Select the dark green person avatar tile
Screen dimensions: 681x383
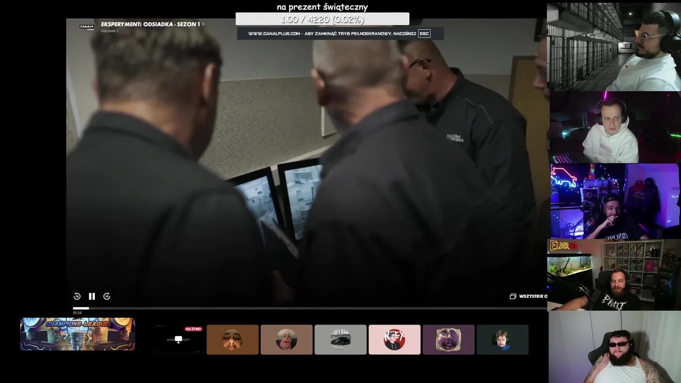point(503,339)
